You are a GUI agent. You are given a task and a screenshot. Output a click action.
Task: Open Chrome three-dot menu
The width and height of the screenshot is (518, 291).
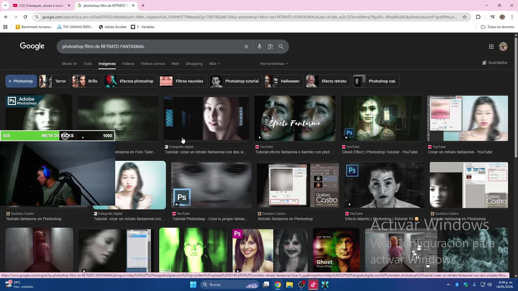pos(512,17)
